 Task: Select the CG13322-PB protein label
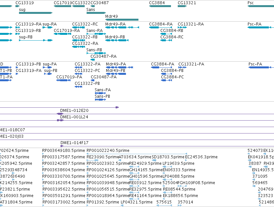pos(87,84)
